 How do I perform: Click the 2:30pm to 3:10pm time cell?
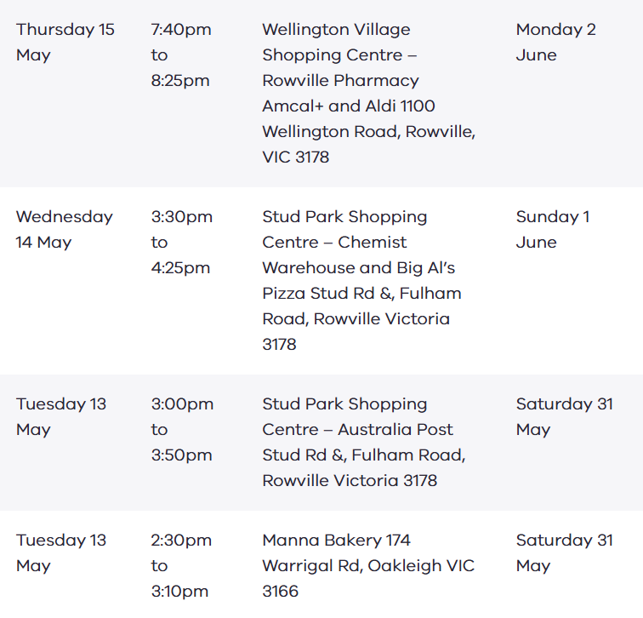point(181,565)
